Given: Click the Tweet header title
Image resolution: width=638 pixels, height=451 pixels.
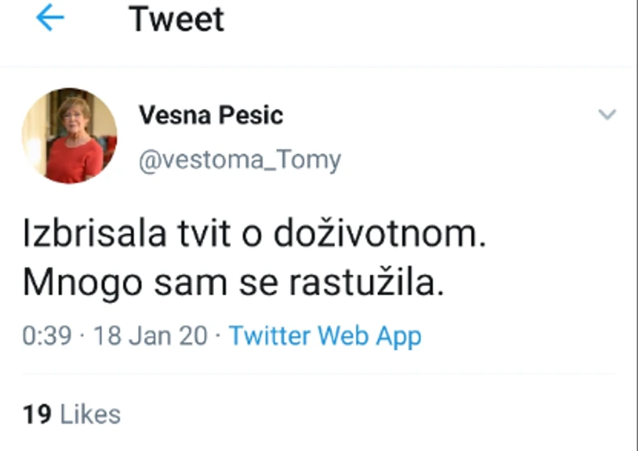Looking at the screenshot, I should (x=176, y=19).
